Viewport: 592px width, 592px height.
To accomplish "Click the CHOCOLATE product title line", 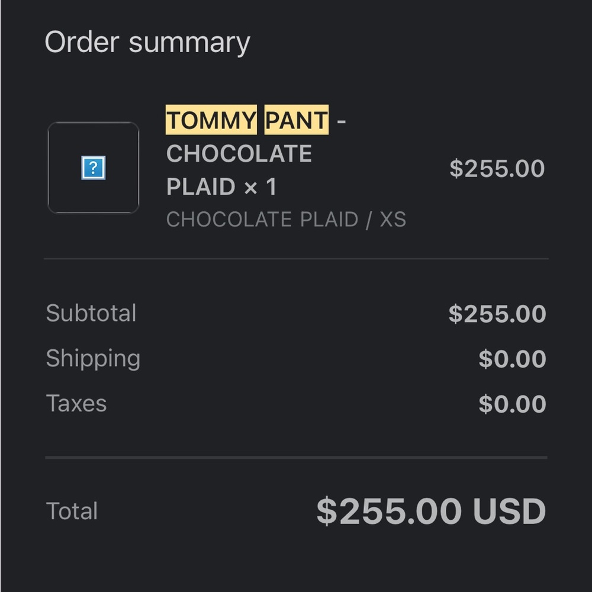I will pos(239,154).
